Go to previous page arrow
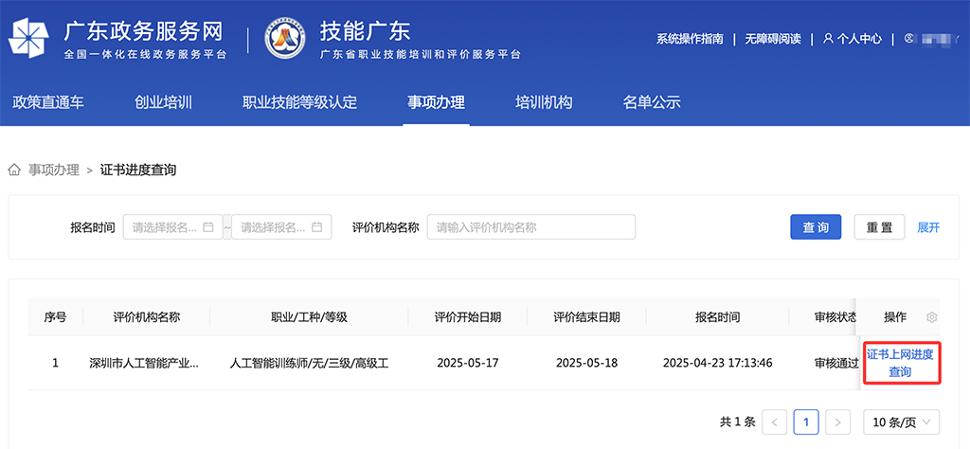The image size is (970, 449). click(x=775, y=422)
